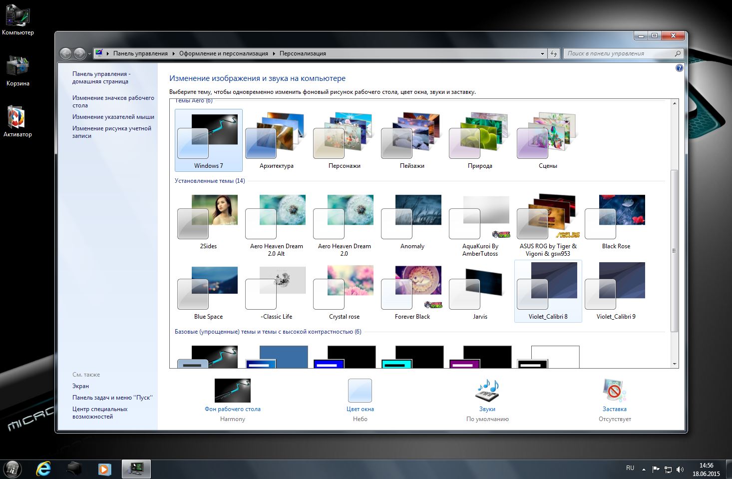The image size is (732, 479).
Task: Open the Активатор desktop icon
Action: (17, 120)
